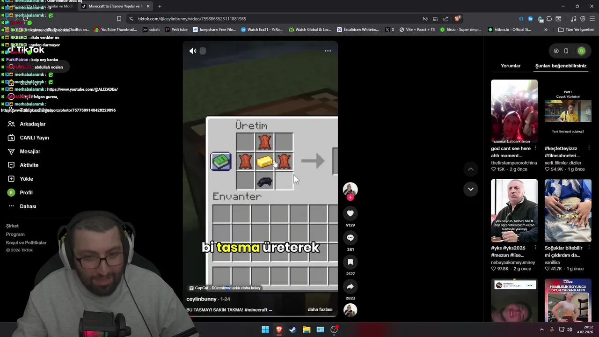Open the YouTube Thumbnail bookmark
Viewport: 599px width, 337px height.
(116, 29)
